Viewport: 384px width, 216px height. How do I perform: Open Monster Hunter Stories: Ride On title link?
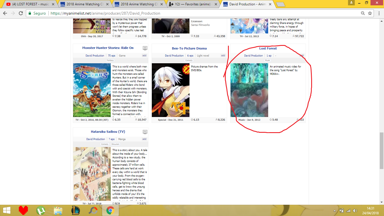point(108,48)
